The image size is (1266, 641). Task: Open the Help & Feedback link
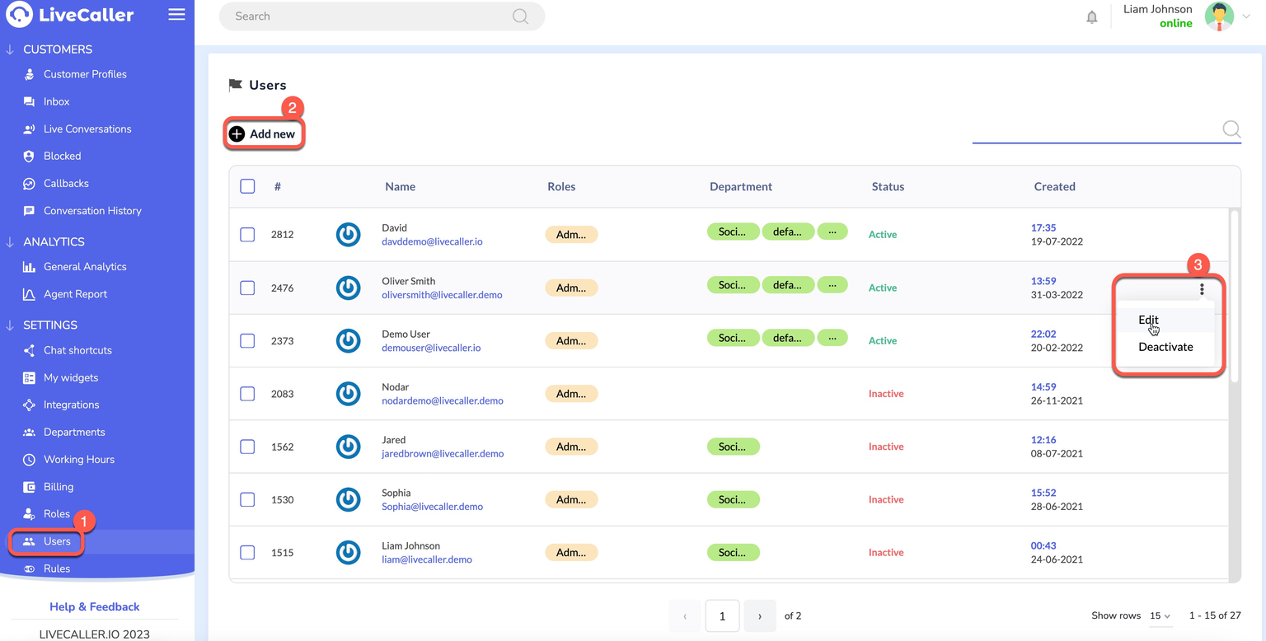(x=94, y=606)
